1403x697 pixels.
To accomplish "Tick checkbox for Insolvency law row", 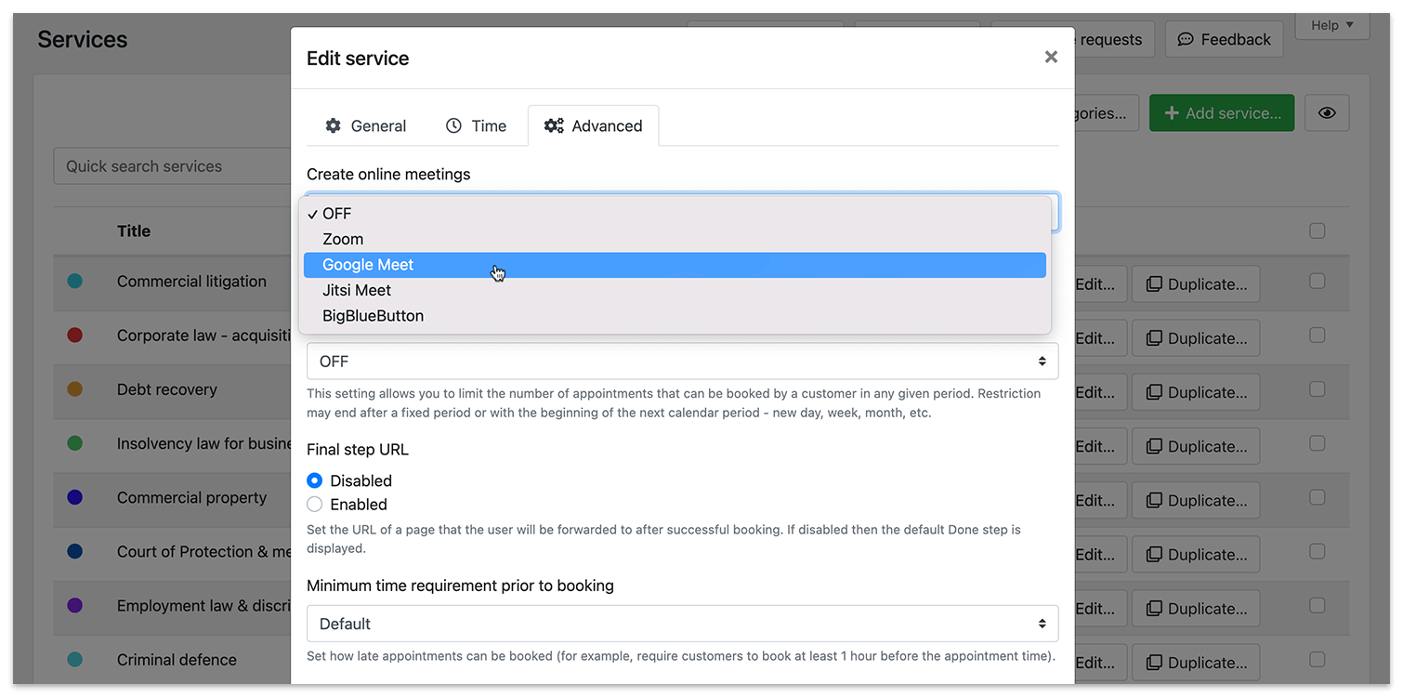I will (1317, 443).
